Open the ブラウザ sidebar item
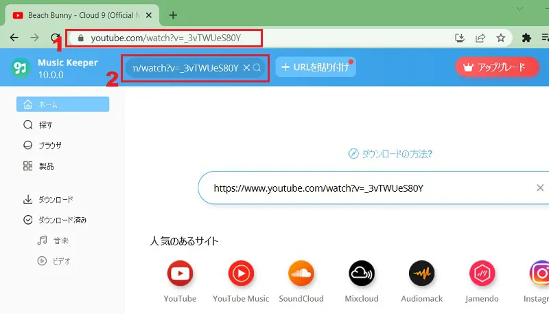 pyautogui.click(x=43, y=146)
